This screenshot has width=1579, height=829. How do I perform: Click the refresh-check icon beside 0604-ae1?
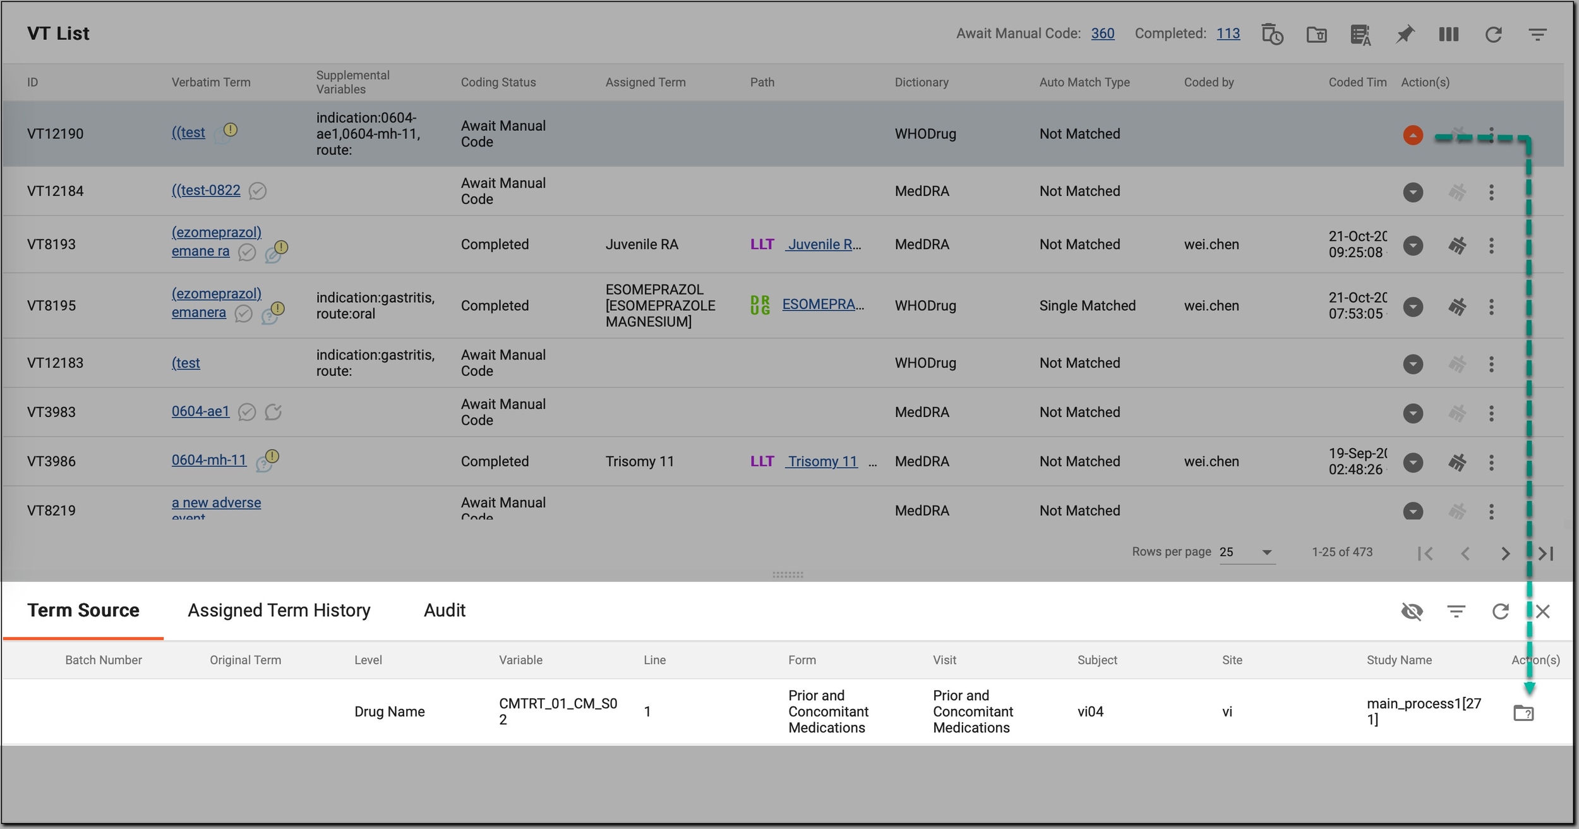273,412
